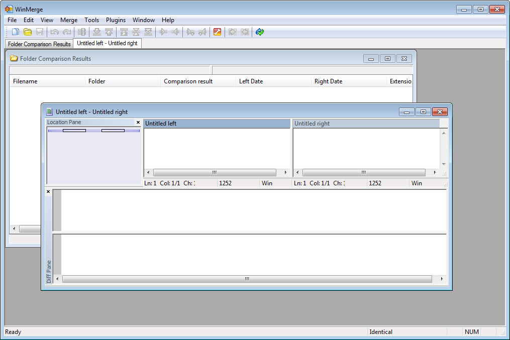Click inside the Untitled left text area
The image size is (510, 340).
[x=217, y=149]
